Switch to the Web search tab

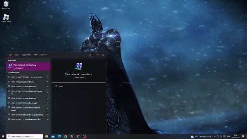tap(36, 55)
